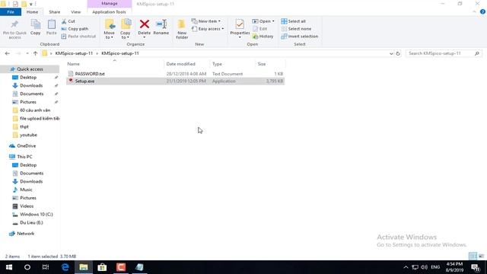Click the Copy ribbon icon
This screenshot has height=274, width=487.
coord(36,24)
